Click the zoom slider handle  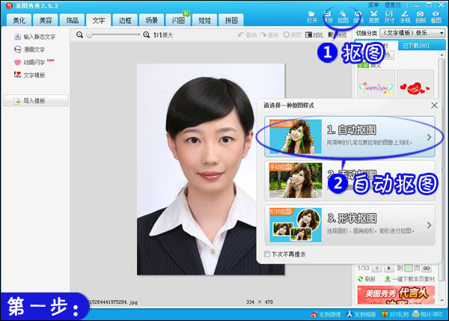89,35
